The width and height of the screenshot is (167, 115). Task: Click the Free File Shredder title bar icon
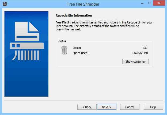(x=5, y=4)
